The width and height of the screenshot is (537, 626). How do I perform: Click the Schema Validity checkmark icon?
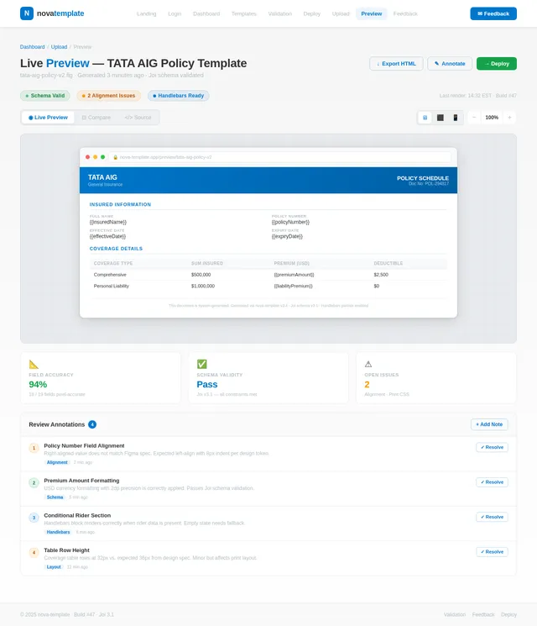click(201, 364)
